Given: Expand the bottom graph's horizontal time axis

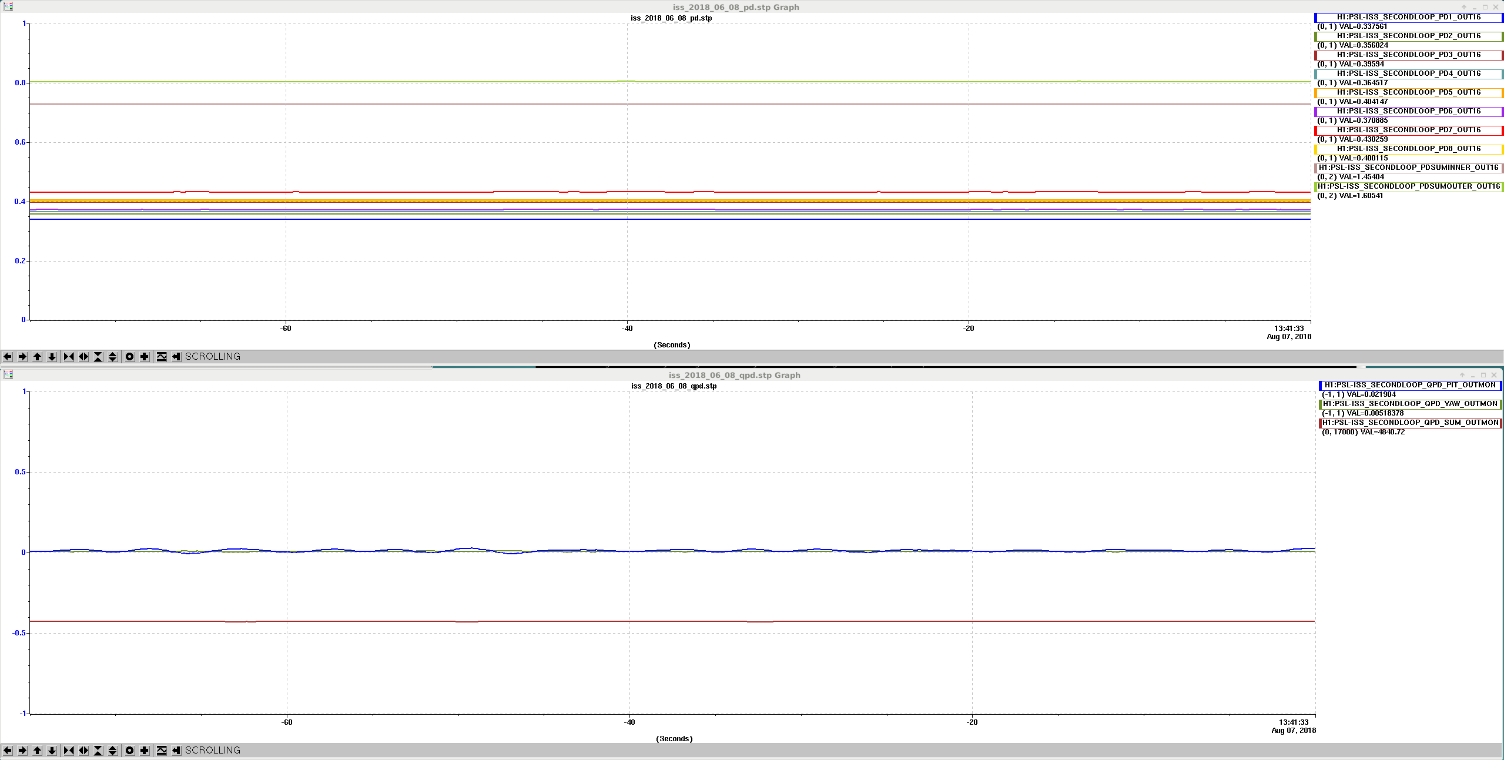Looking at the screenshot, I should (83, 751).
